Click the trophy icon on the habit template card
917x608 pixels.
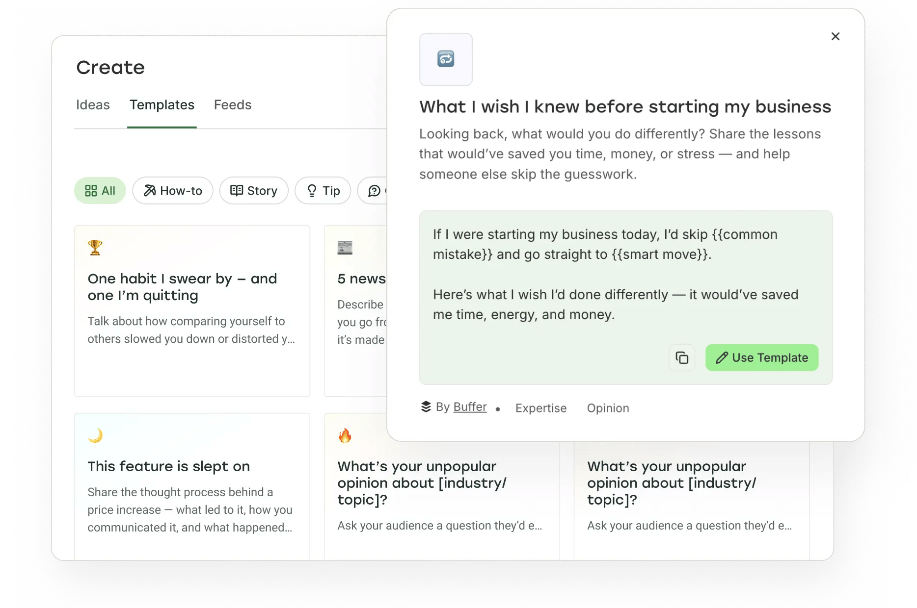95,248
